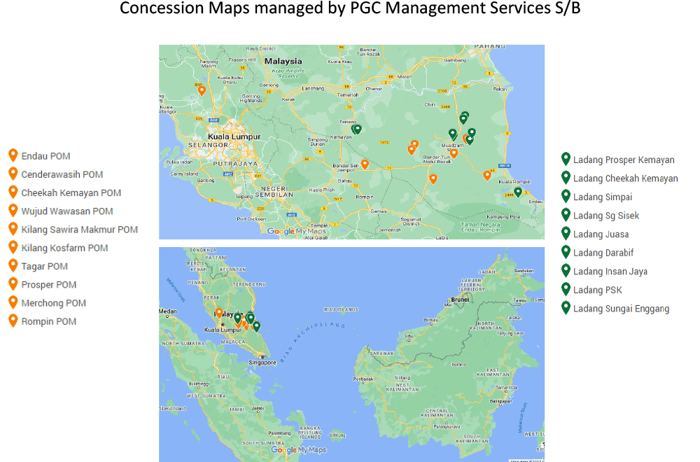Screen dimensions: 700x462
Task: Click the Ladang Cheekah Kemayan label
Action: [x=625, y=178]
